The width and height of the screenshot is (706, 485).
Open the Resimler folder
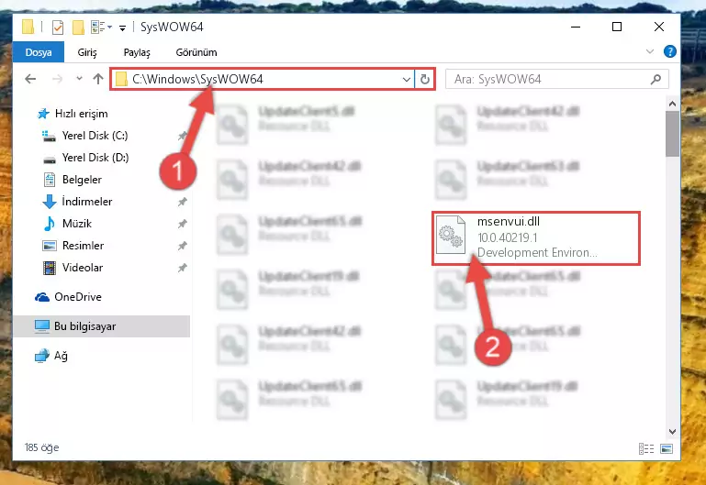(83, 246)
